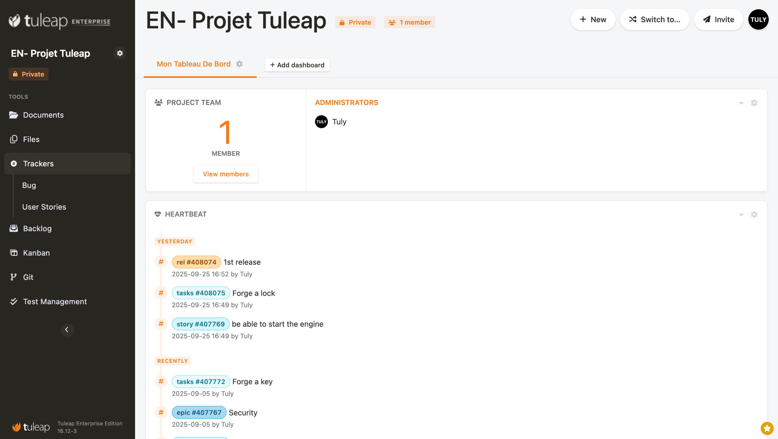Image resolution: width=778 pixels, height=439 pixels.
Task: Open the Switch to… project selector
Action: click(x=655, y=19)
